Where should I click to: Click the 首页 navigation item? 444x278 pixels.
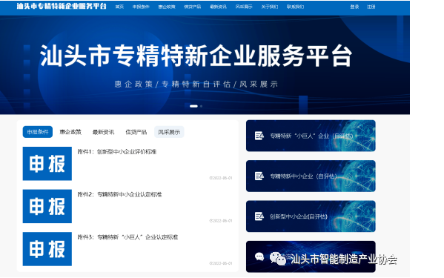point(119,7)
